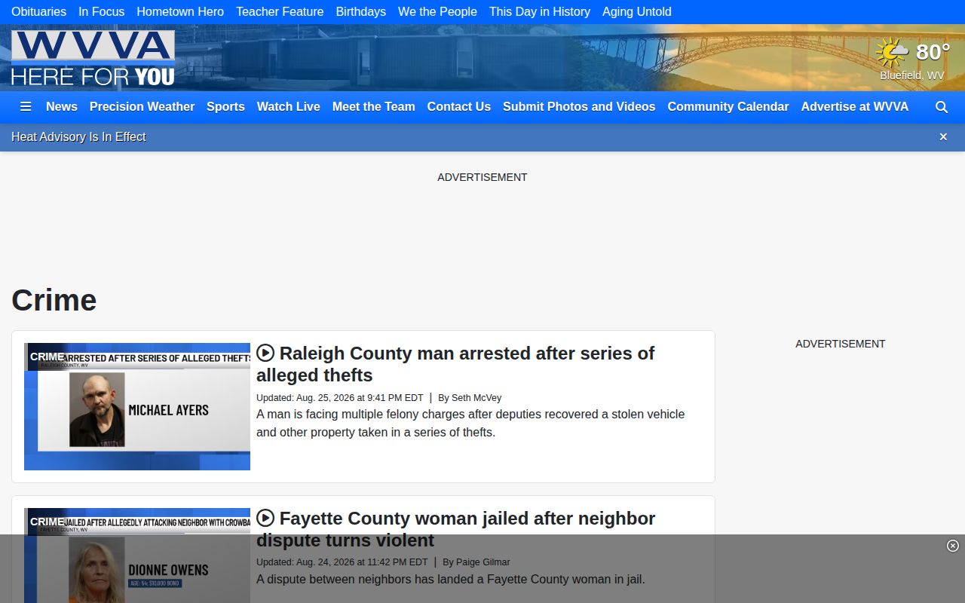965x603 pixels.
Task: Open We the People section
Action: pos(437,11)
